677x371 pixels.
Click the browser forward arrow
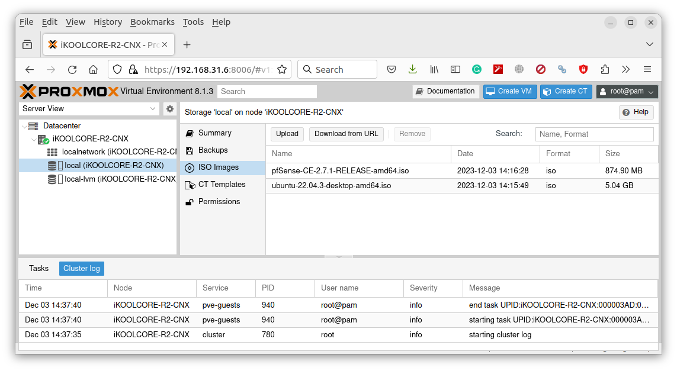51,69
